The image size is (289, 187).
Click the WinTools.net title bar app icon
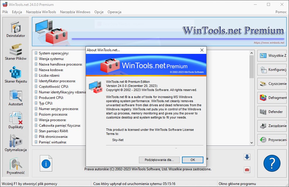click(x=5, y=4)
